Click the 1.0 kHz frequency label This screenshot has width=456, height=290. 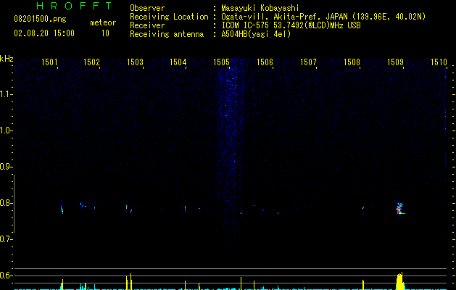[x=6, y=130]
